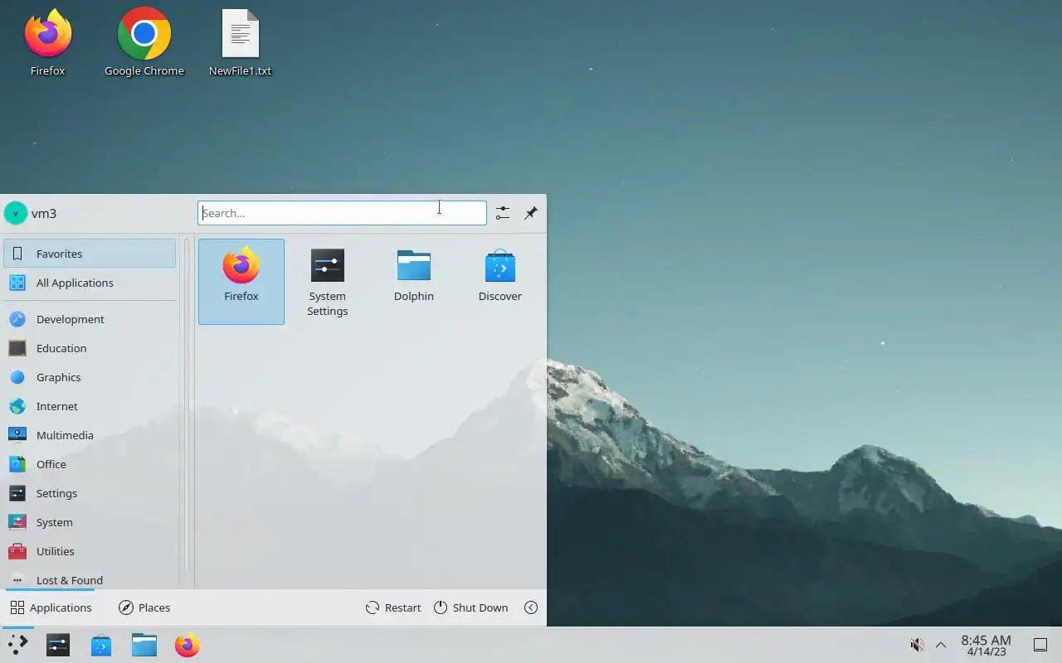The height and width of the screenshot is (663, 1062).
Task: Launch Firefox from the Favorites grid
Action: click(241, 282)
